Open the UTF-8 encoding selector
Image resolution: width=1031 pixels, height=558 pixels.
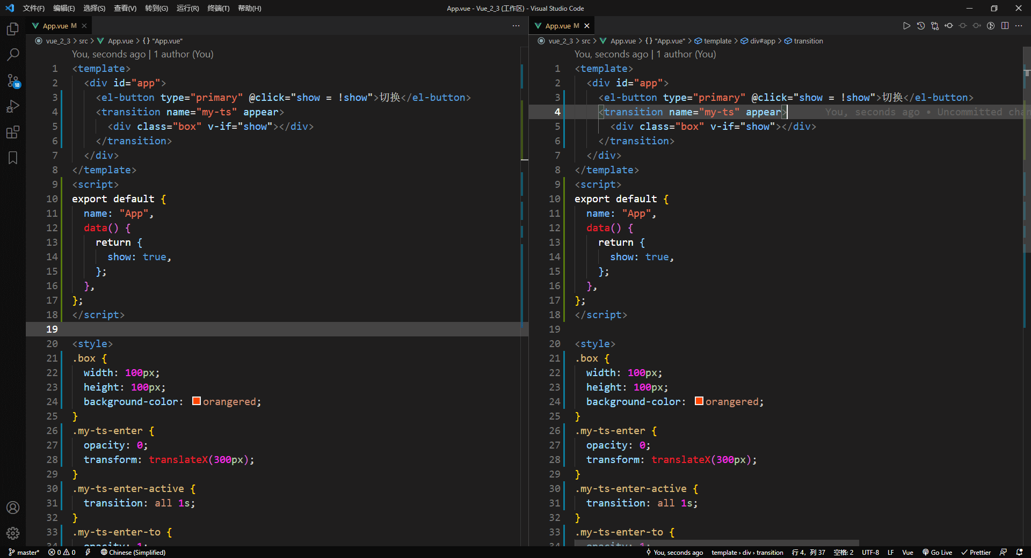pyautogui.click(x=870, y=552)
